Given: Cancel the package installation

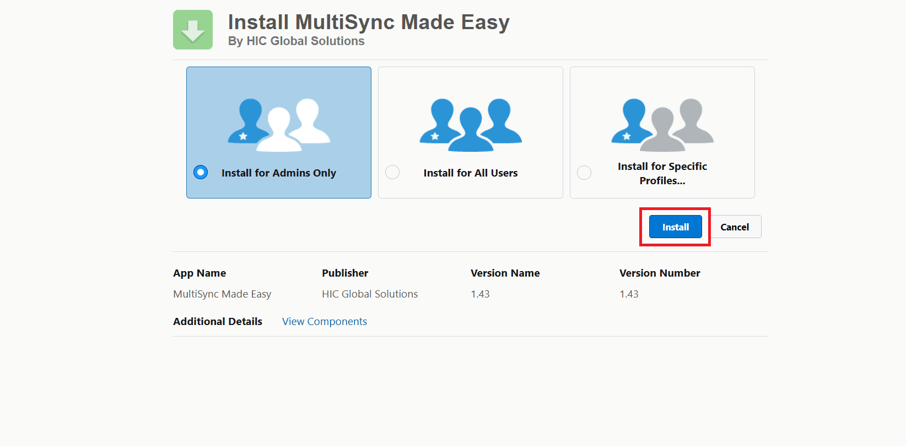Looking at the screenshot, I should (735, 227).
